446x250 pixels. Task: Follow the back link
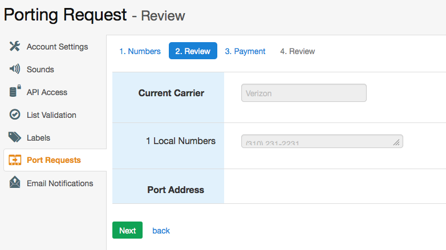(x=161, y=231)
